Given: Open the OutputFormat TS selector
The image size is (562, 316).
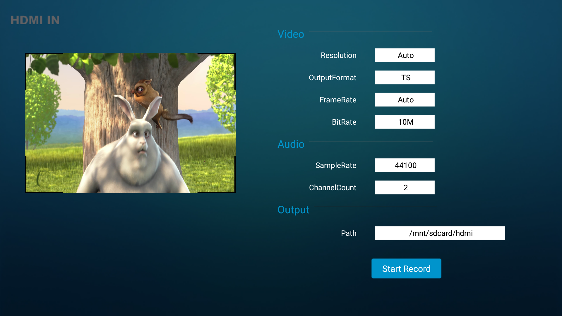Looking at the screenshot, I should (x=405, y=78).
